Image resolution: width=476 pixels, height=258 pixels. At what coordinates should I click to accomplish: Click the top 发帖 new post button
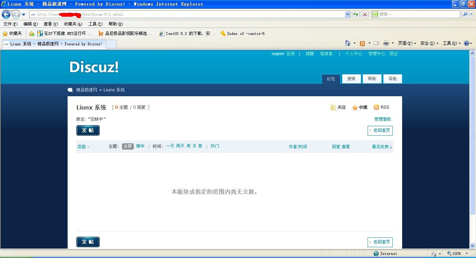point(88,130)
